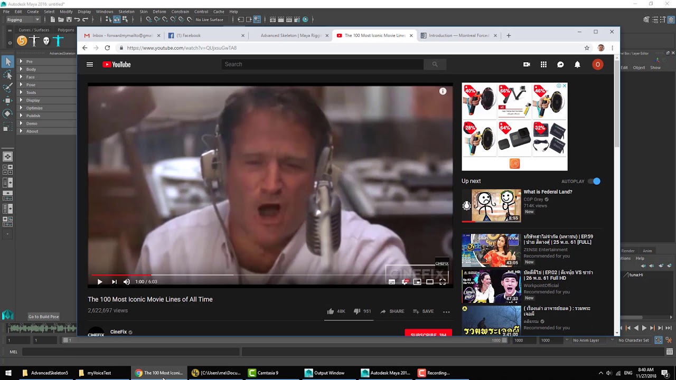This screenshot has height=380, width=676.
Task: Open the YouTube apps grid
Action: [x=543, y=64]
